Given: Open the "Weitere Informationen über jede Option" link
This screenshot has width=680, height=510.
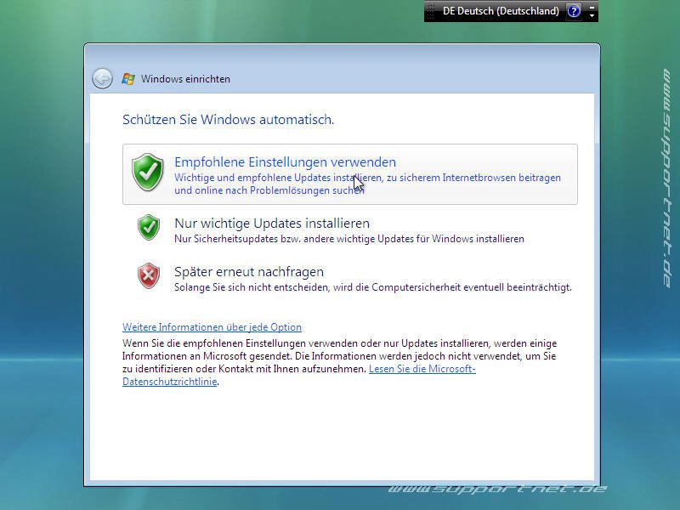Looking at the screenshot, I should 212,326.
